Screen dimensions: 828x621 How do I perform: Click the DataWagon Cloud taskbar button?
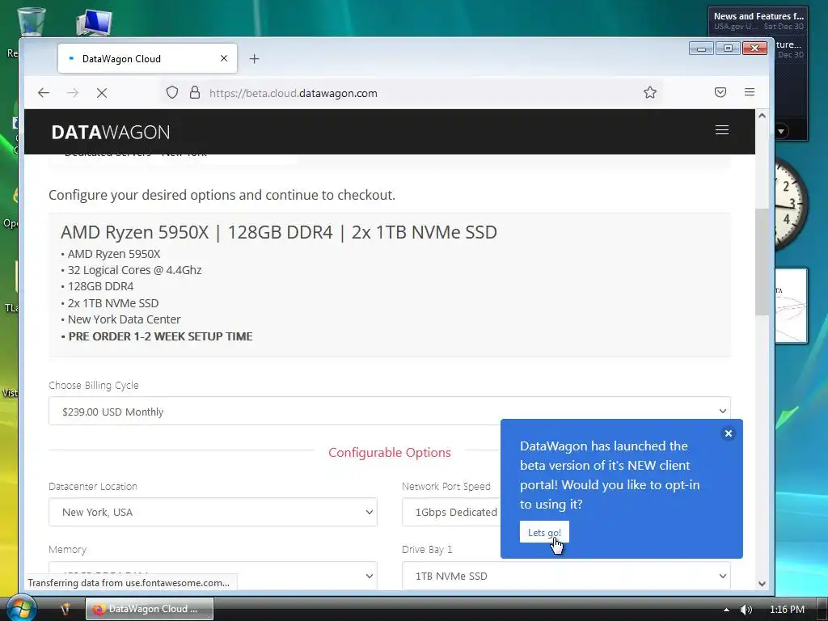click(150, 609)
